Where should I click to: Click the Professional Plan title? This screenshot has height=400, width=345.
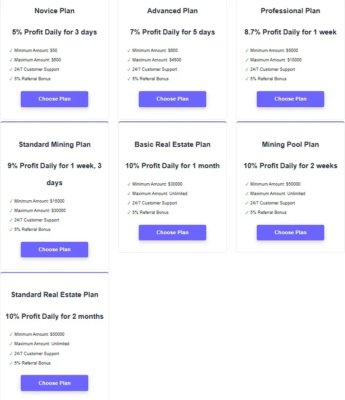pyautogui.click(x=290, y=11)
